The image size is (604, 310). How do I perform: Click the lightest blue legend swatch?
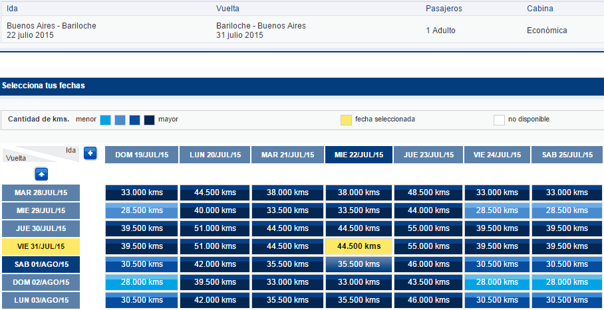[x=105, y=120]
